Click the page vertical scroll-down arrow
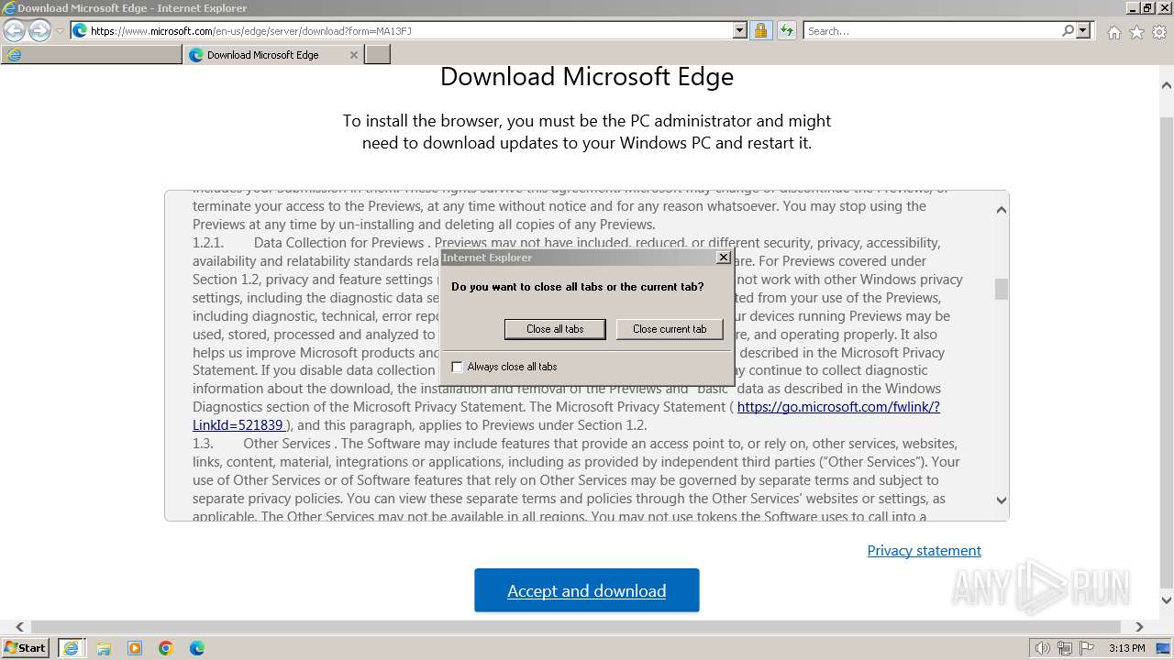Viewport: 1174px width, 660px height. coord(1167,601)
